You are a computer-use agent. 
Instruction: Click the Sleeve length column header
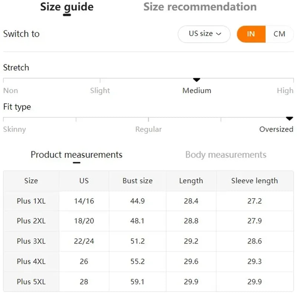[254, 181]
